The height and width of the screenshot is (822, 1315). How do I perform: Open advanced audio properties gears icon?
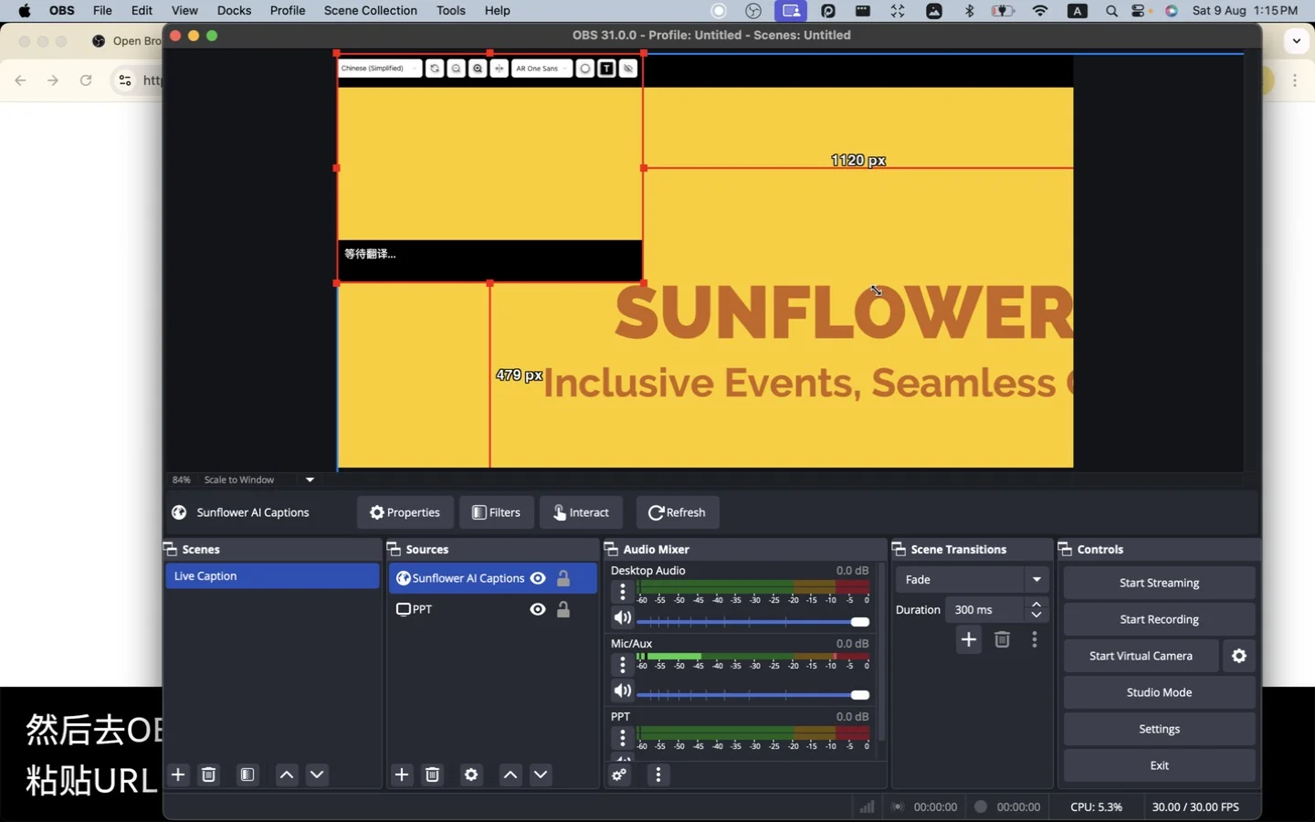(x=620, y=775)
